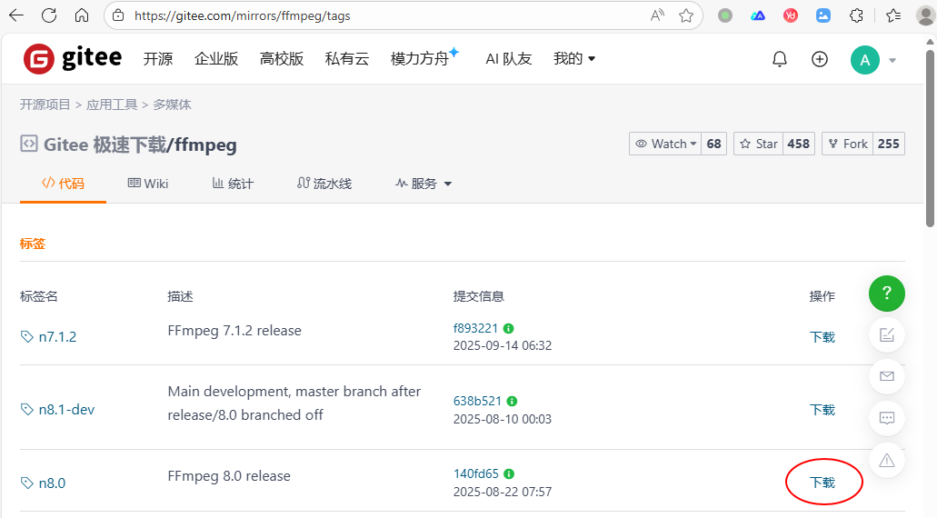
Task: Click the envelope mail floating icon
Action: tap(887, 376)
